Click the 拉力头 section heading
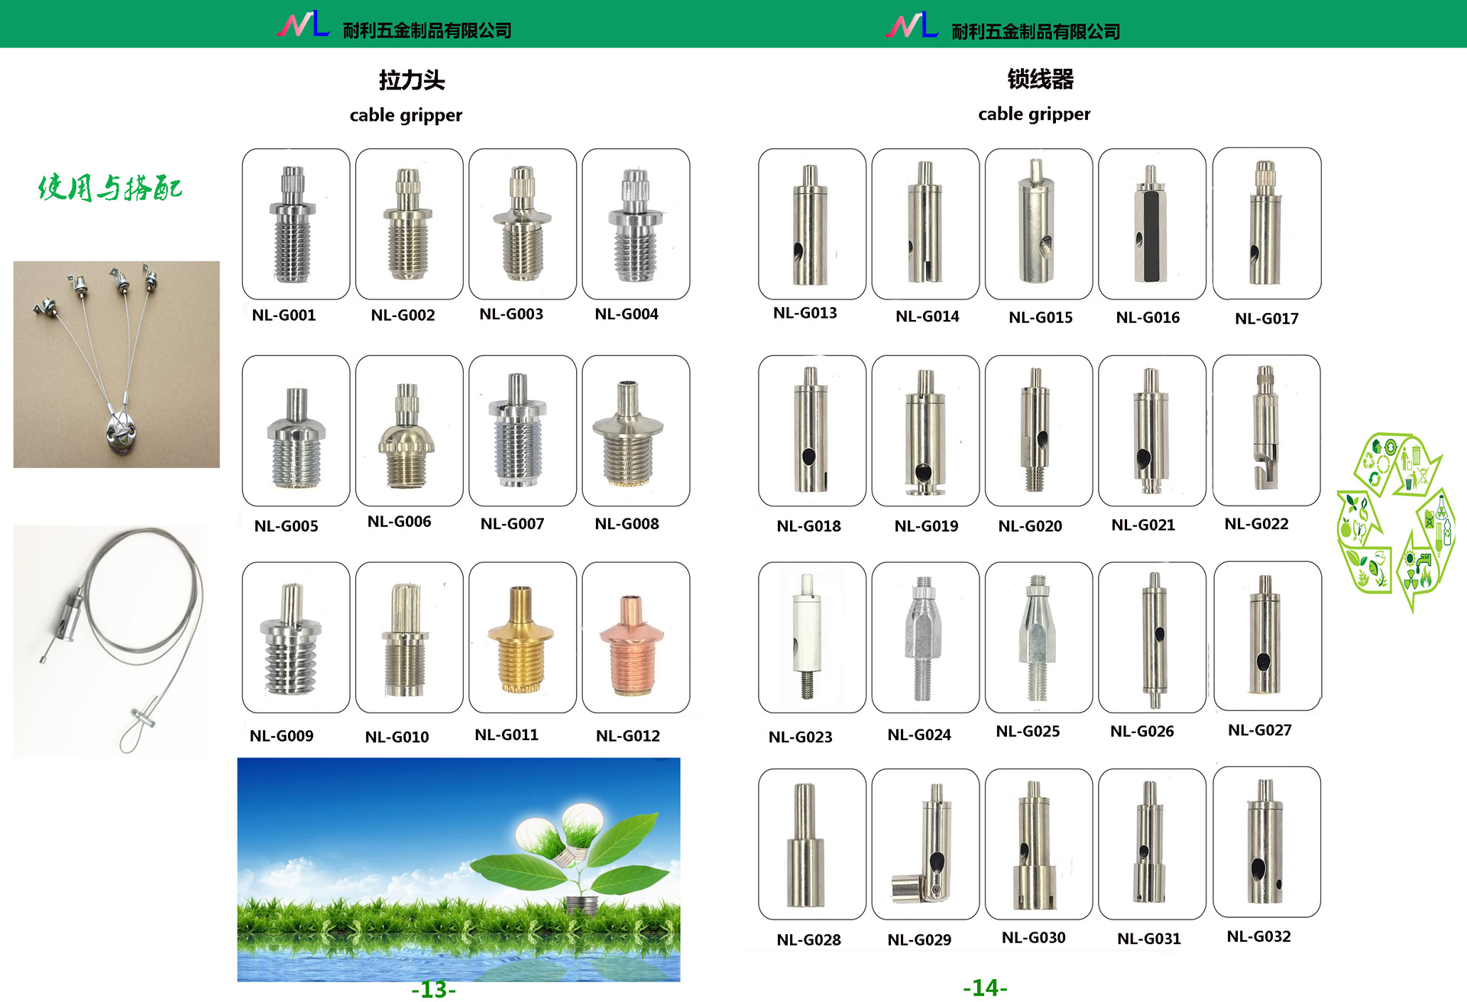 click(411, 80)
